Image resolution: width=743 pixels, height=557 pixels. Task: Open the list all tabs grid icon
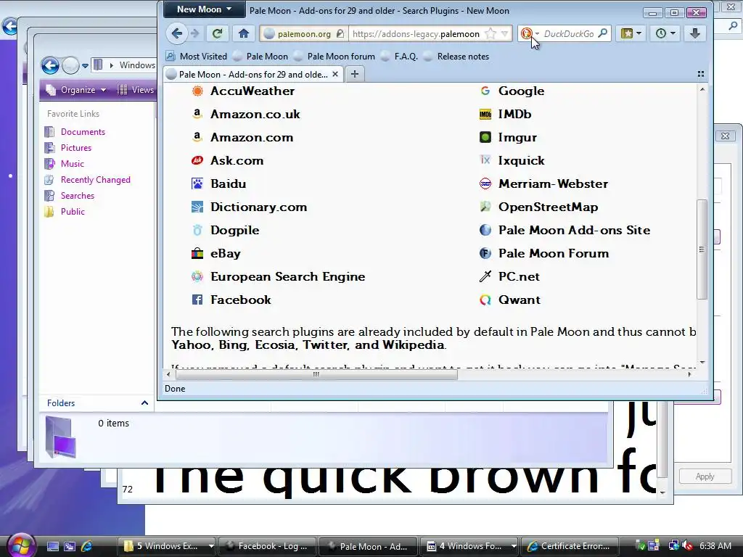tap(701, 74)
